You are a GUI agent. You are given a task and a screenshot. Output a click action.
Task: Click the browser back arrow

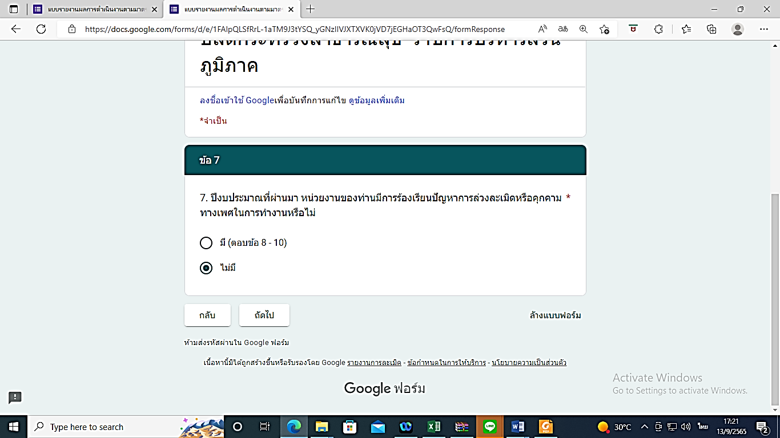[x=15, y=29]
